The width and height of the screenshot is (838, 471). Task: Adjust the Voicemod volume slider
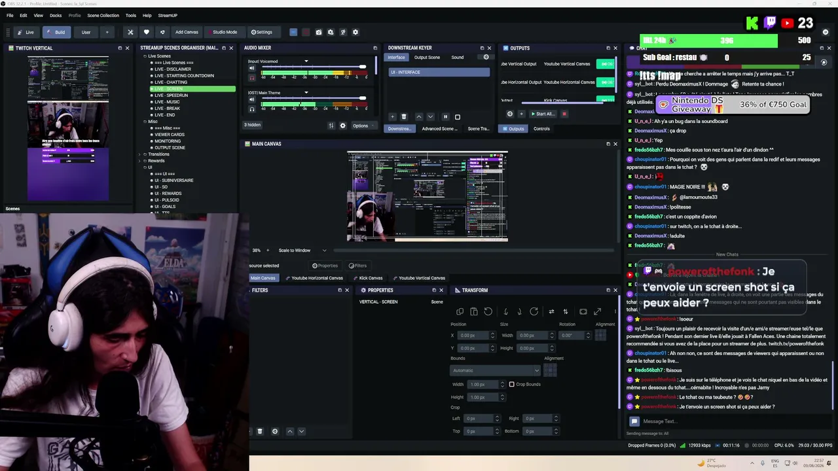pyautogui.click(x=314, y=67)
